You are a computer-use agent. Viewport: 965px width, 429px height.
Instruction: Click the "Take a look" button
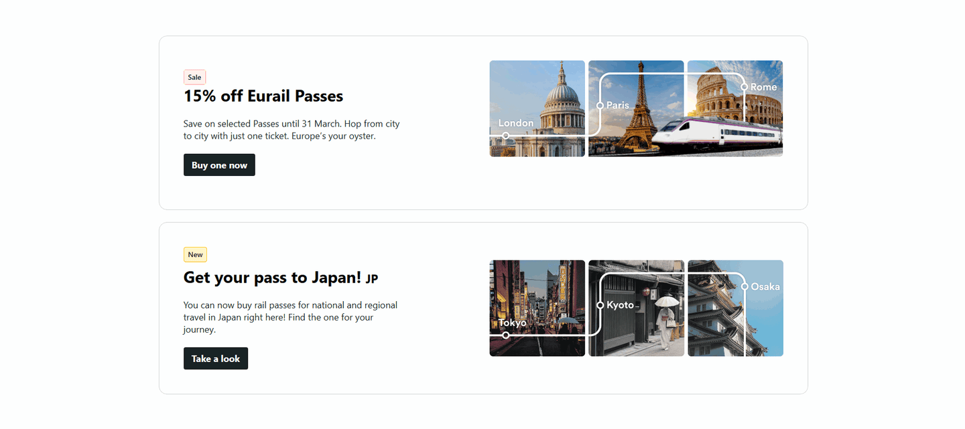(x=216, y=358)
